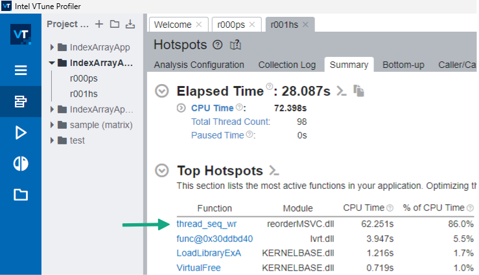
Task: Click command-line icon next to Top Hotspots
Action: click(x=274, y=170)
